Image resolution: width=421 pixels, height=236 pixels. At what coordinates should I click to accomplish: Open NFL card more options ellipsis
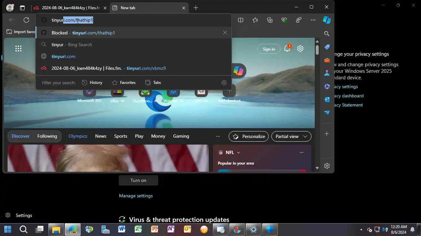pos(301,152)
